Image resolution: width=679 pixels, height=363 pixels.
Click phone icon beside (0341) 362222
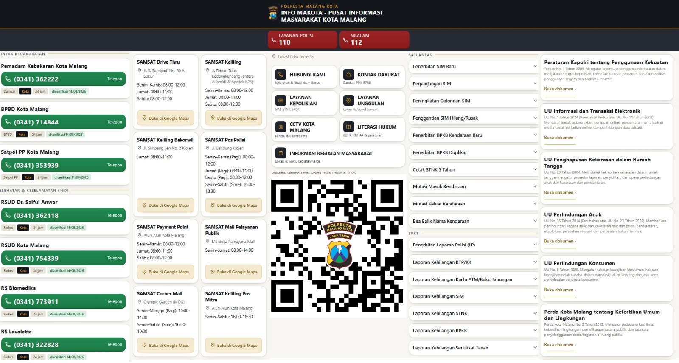pyautogui.click(x=8, y=79)
